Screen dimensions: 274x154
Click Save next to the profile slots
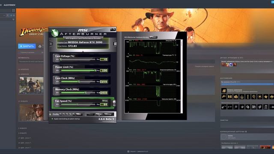click(79, 114)
